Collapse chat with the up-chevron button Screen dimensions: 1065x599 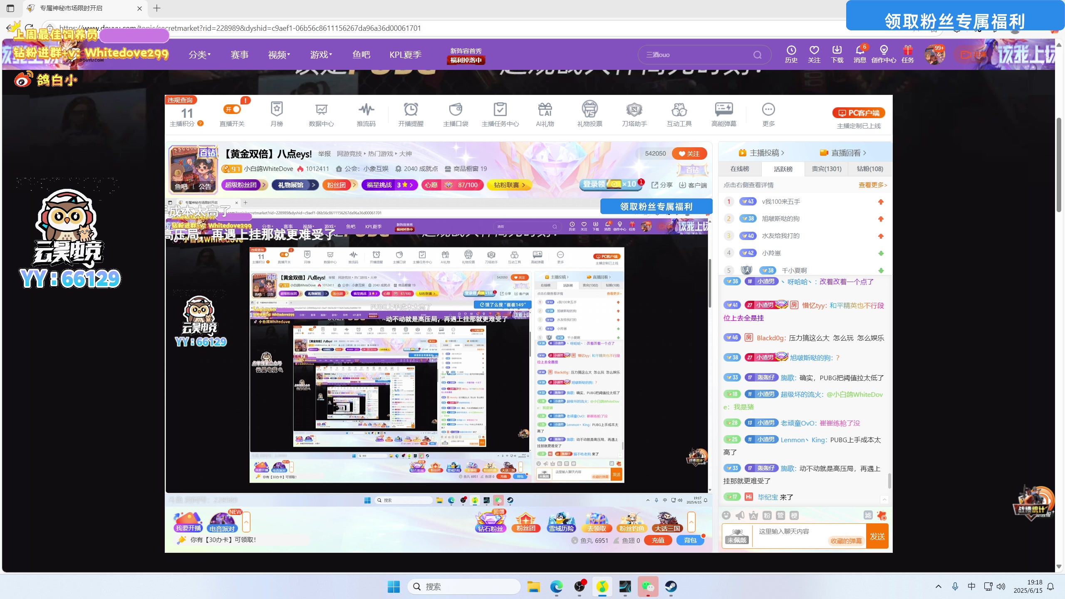[884, 499]
